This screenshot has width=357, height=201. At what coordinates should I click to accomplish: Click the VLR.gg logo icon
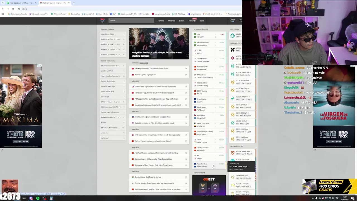(102, 20)
